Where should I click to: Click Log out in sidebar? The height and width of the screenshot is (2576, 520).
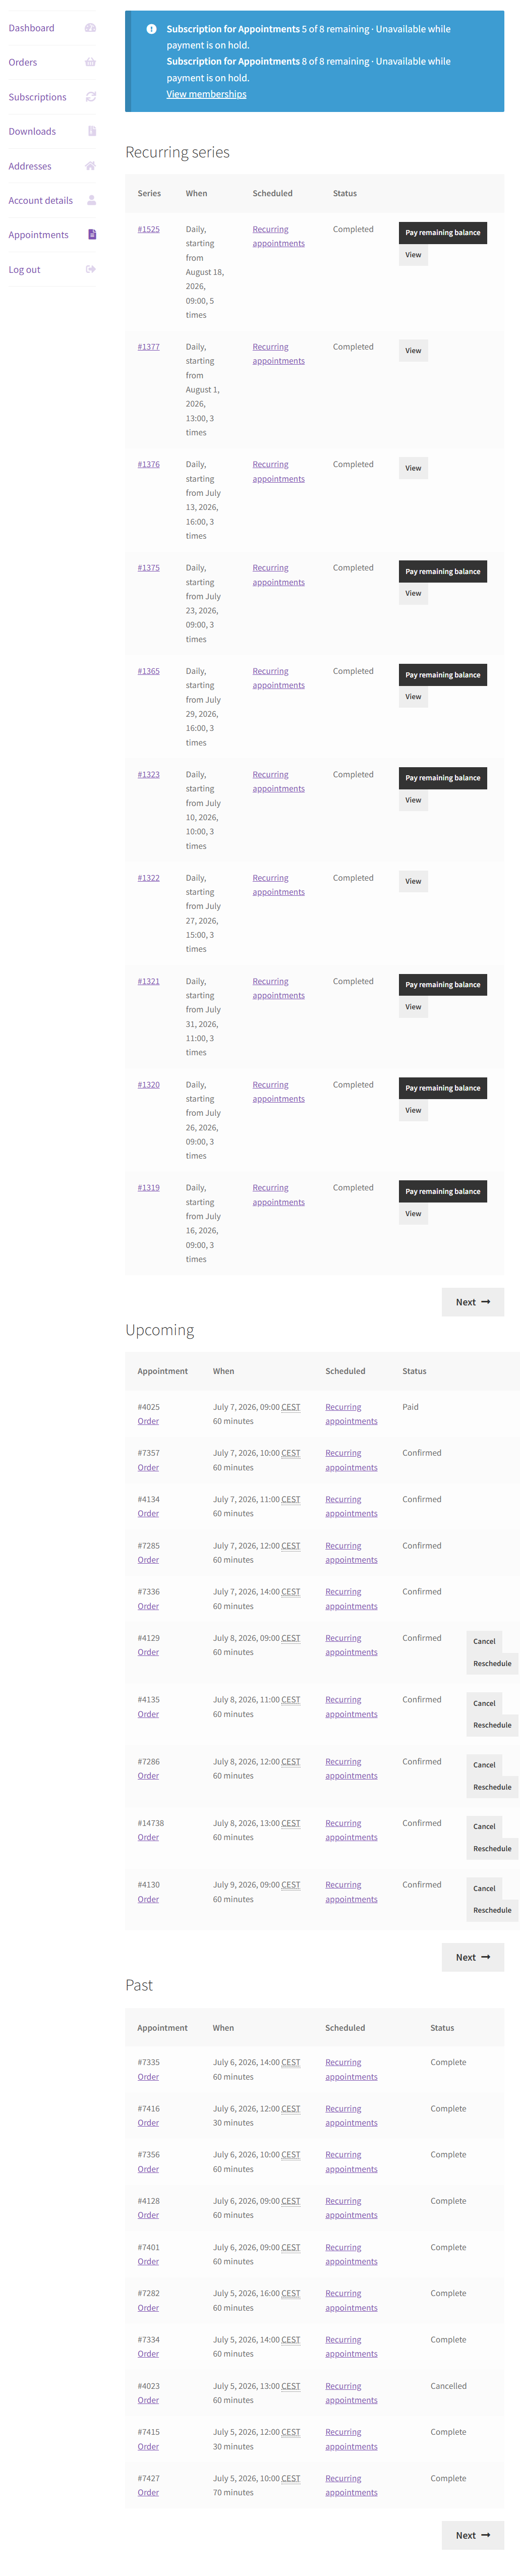[x=25, y=269]
